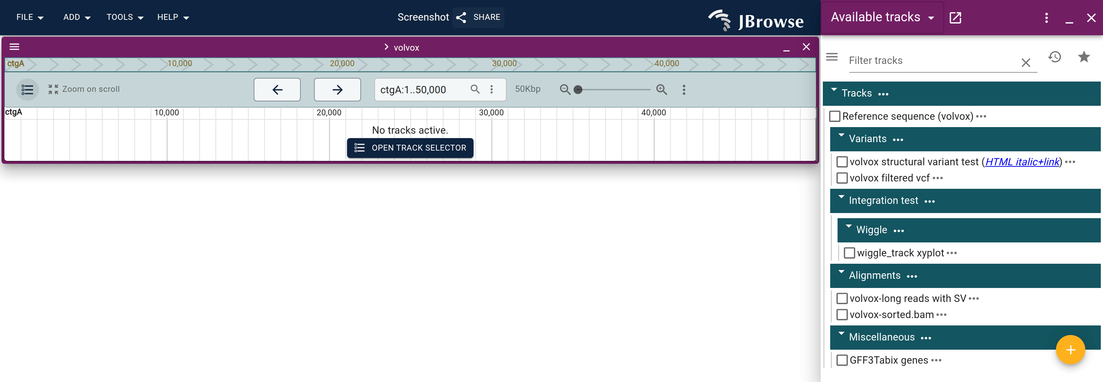Follow the HTML italic+link hyperlink
This screenshot has width=1103, height=382.
coord(1022,162)
